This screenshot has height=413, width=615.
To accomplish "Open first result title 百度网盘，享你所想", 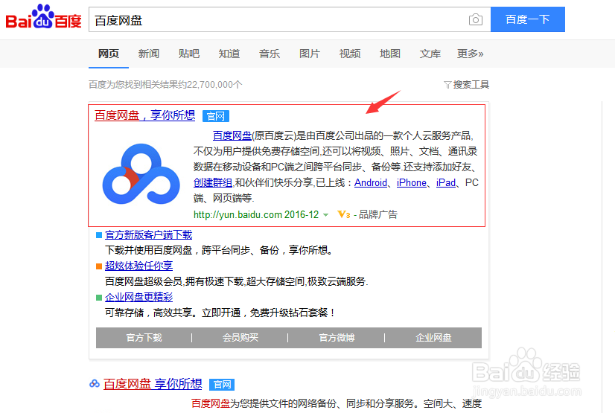I will (144, 115).
